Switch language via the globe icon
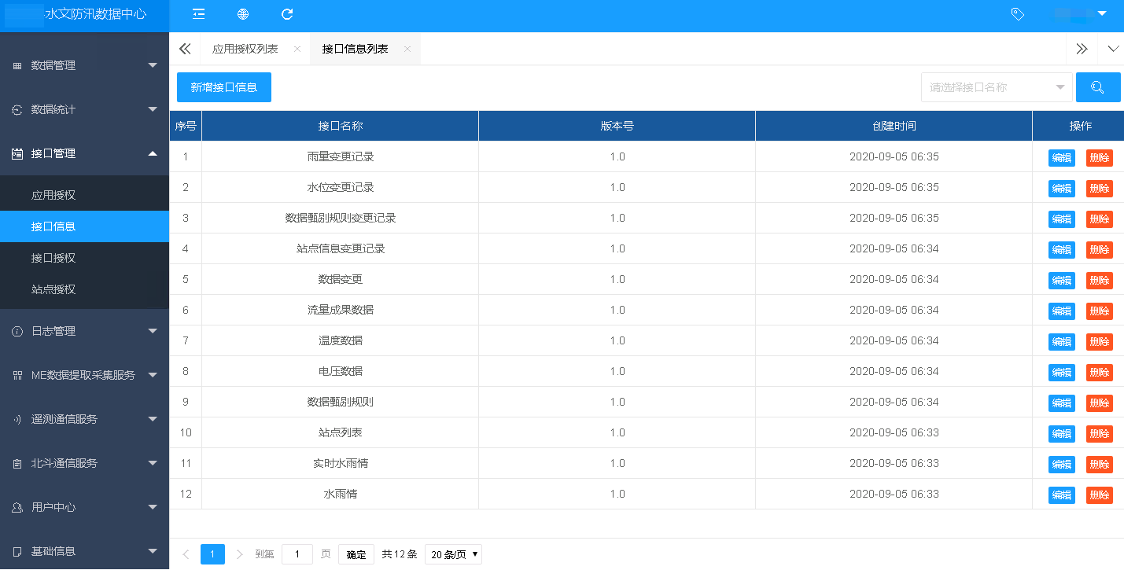The width and height of the screenshot is (1124, 570). 242,14
